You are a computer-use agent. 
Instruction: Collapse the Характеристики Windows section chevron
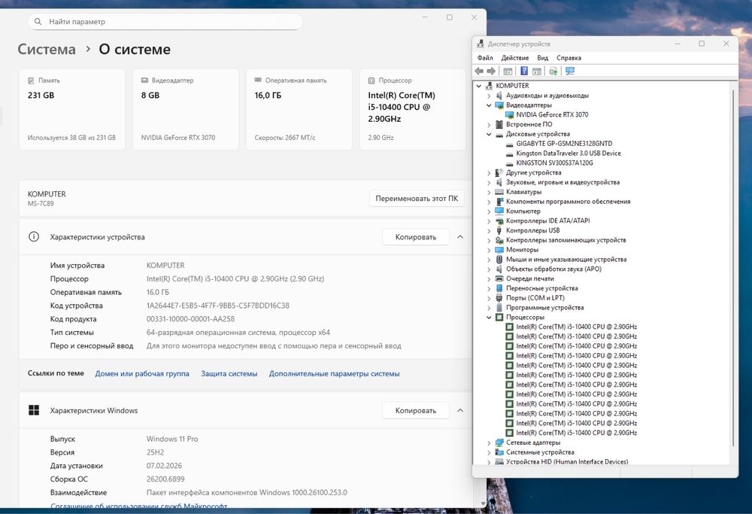click(460, 410)
